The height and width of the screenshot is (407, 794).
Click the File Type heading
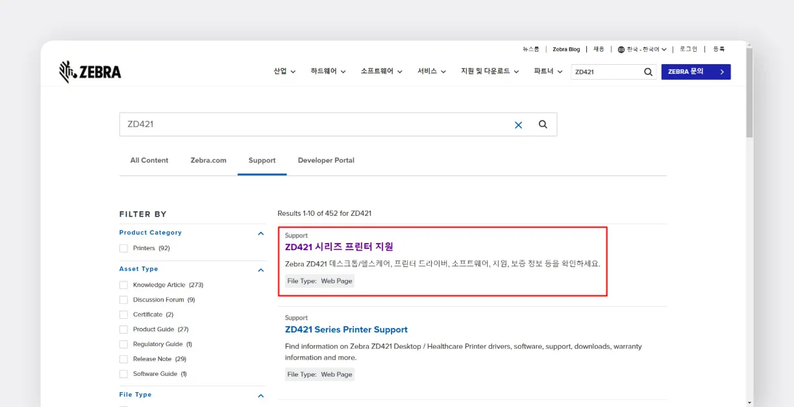coord(136,395)
